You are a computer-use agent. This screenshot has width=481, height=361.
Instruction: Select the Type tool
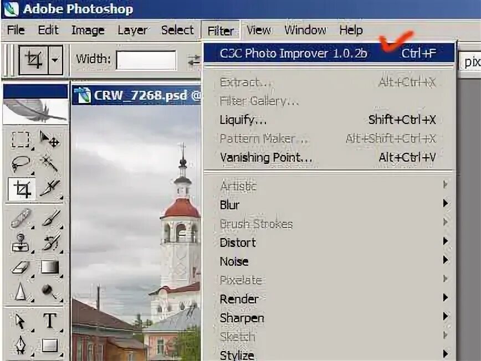coord(50,321)
